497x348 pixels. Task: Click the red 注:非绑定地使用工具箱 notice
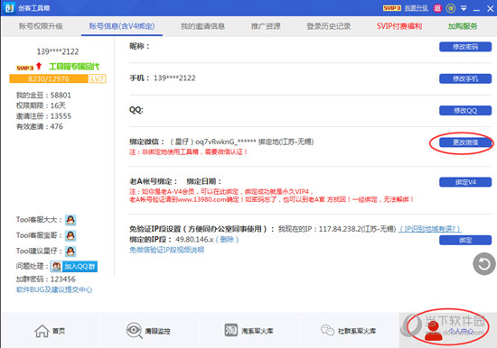click(188, 151)
